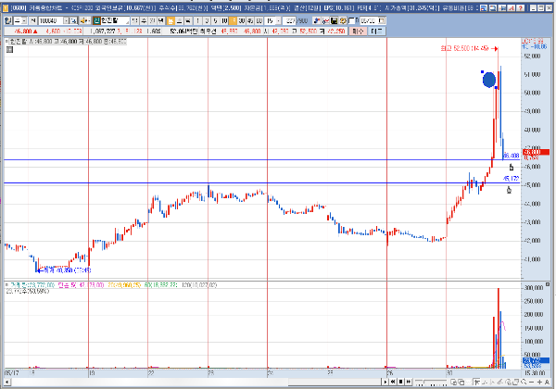This screenshot has height=389, width=556.
Task: Choose the 1 minute interval button
Action: (197, 21)
